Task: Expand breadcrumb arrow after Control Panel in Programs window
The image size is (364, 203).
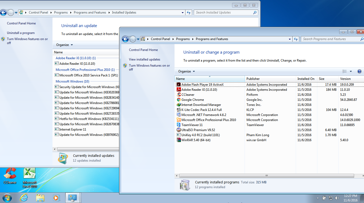Action: (x=173, y=39)
